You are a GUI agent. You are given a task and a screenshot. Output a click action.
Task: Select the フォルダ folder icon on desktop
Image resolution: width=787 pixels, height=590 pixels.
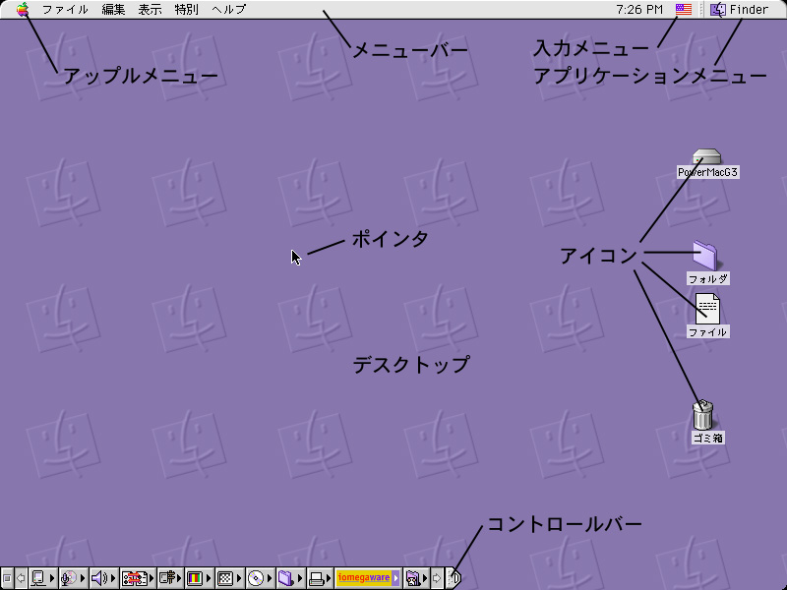[x=705, y=255]
